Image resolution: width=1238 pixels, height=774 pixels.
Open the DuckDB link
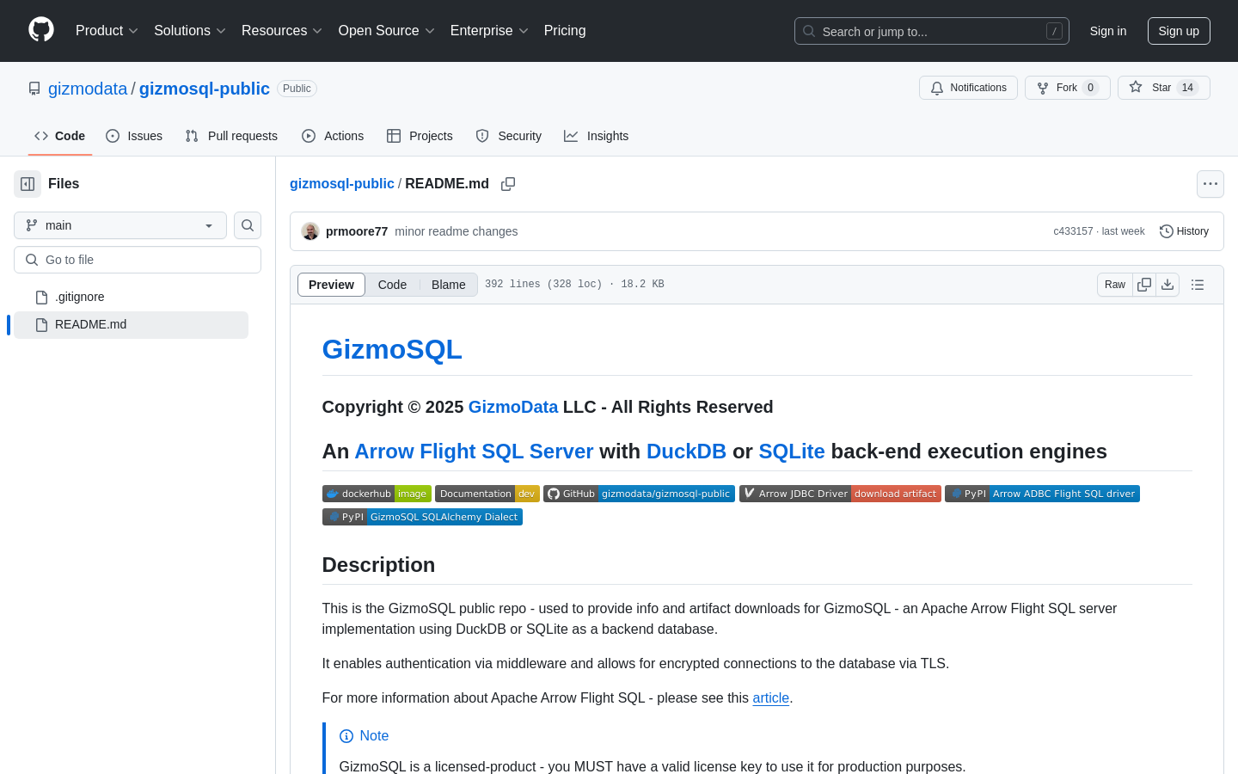(686, 451)
